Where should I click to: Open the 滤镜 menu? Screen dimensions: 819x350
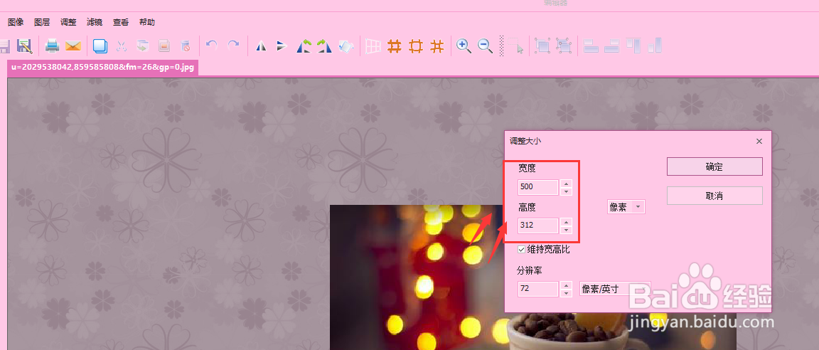(x=95, y=22)
